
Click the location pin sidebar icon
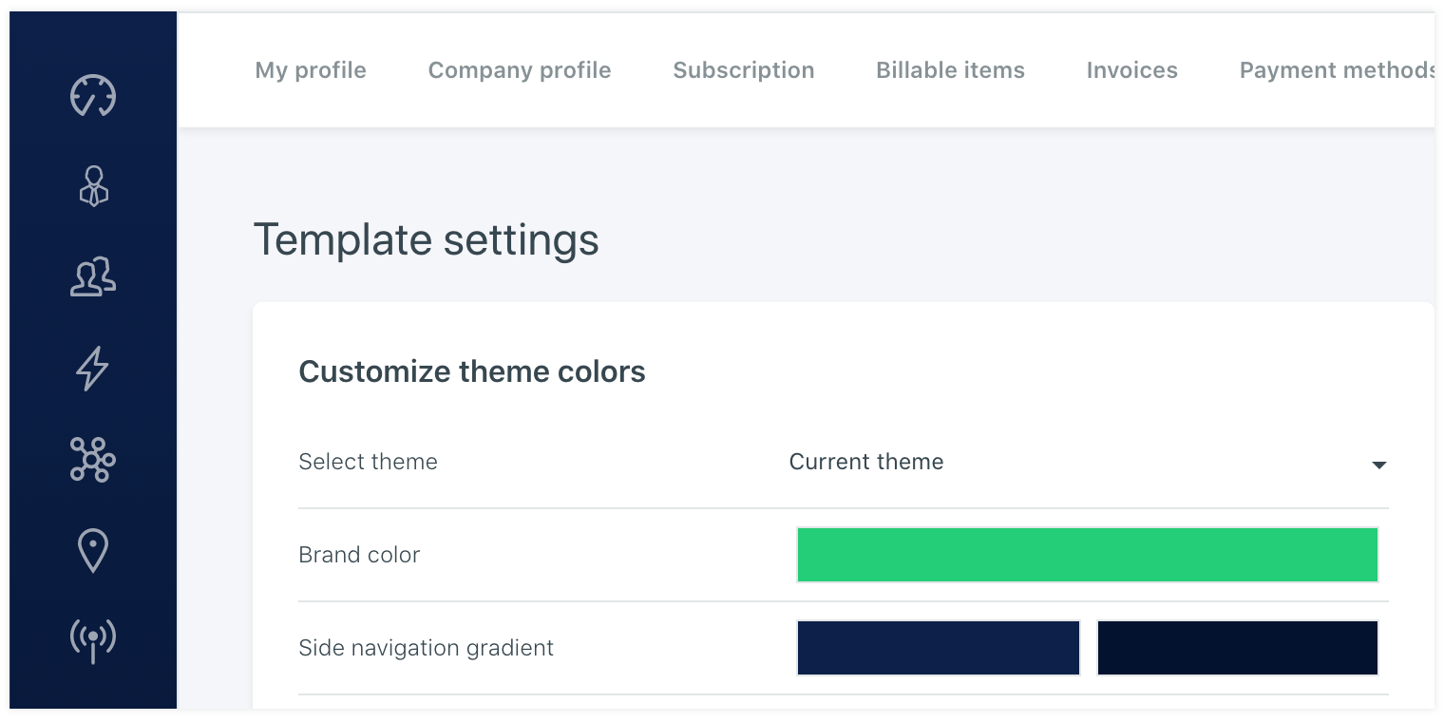pos(93,551)
